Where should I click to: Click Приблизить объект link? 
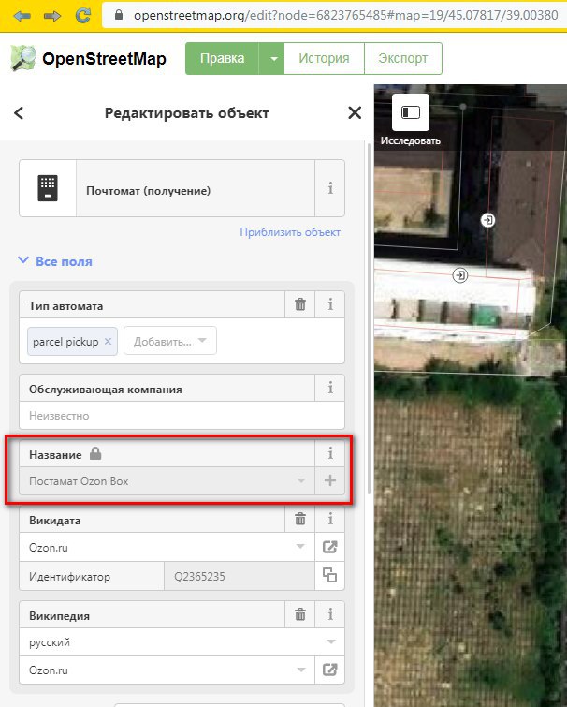coord(290,232)
